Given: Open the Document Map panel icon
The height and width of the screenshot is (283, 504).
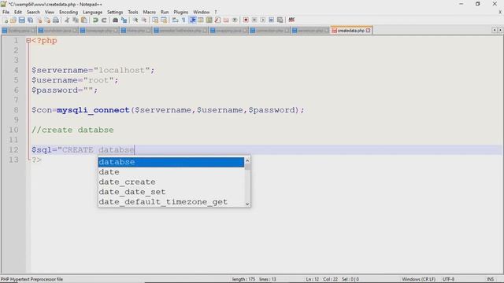Looking at the screenshot, I should [x=209, y=20].
